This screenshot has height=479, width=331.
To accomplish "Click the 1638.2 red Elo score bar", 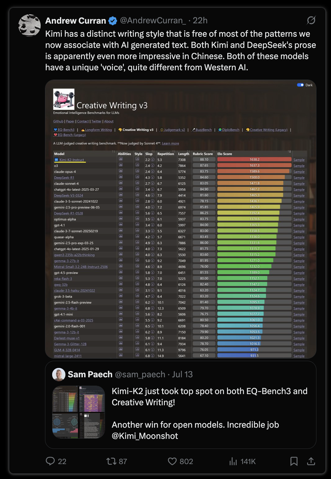I will [254, 160].
